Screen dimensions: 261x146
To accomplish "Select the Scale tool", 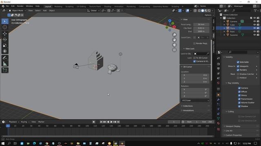I will (5, 45).
